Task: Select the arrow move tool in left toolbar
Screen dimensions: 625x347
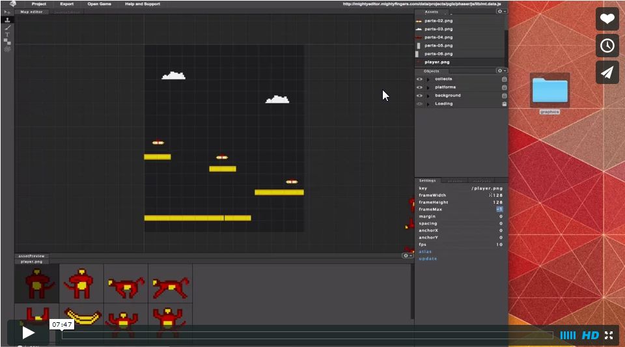Action: tap(7, 12)
